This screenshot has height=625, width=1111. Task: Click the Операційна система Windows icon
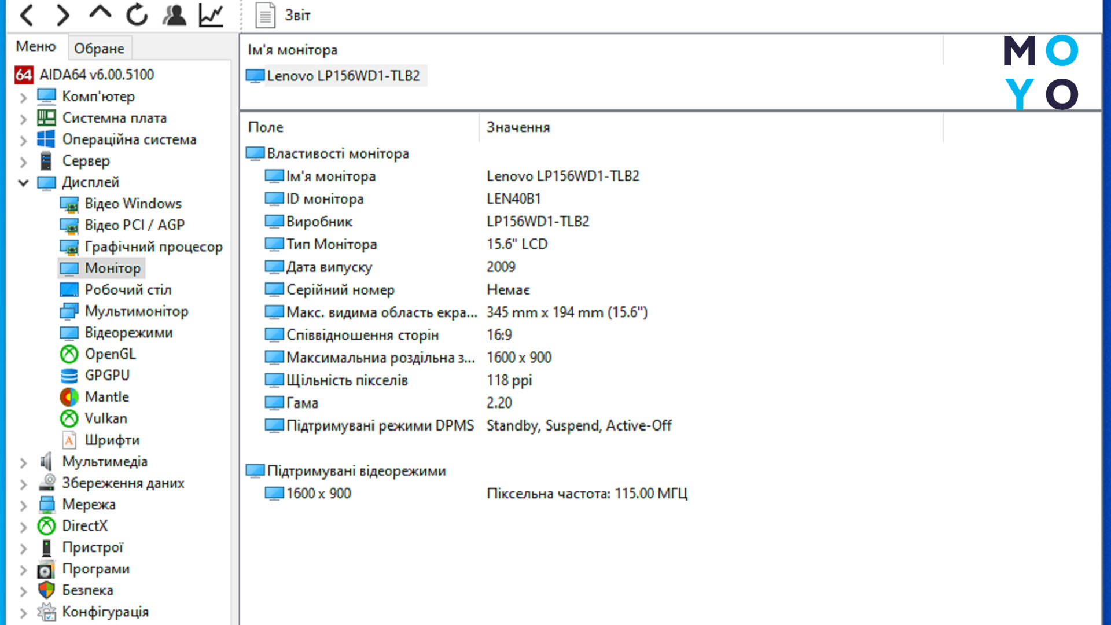(x=46, y=139)
